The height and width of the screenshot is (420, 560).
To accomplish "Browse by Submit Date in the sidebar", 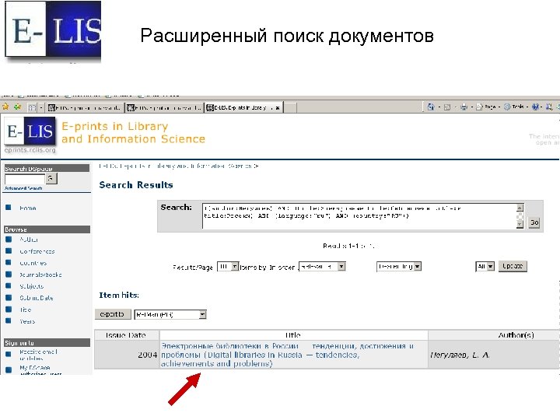I will pos(36,298).
